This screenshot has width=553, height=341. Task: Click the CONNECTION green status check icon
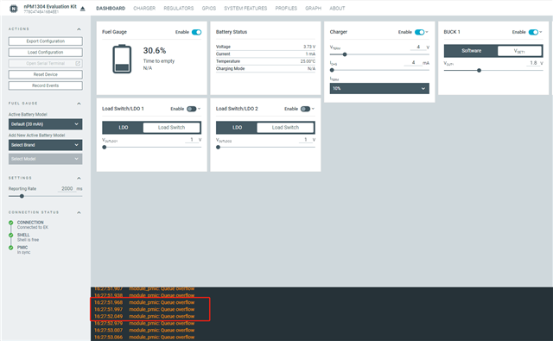(x=11, y=223)
